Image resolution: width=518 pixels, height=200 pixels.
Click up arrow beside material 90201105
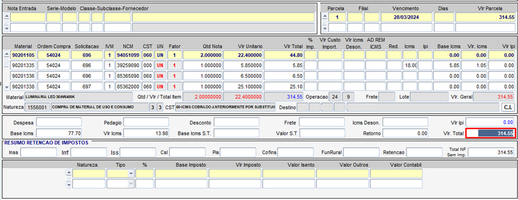[x=7, y=54]
